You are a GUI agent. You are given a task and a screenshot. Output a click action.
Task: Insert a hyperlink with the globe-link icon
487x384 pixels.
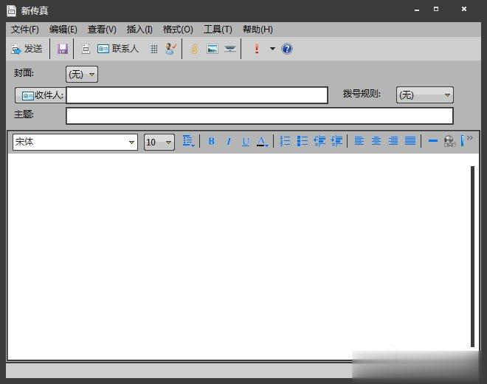pos(449,141)
